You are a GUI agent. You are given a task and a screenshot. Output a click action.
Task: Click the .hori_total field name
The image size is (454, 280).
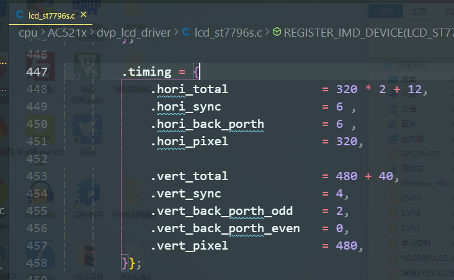pos(189,89)
